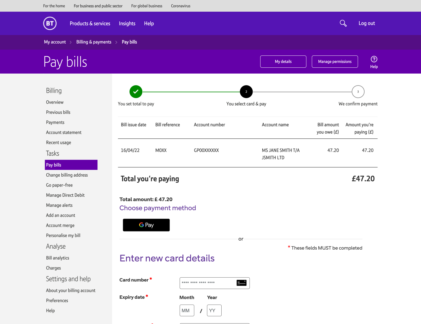This screenshot has height=324, width=421.
Task: Open Overview in Billing sidebar
Action: (55, 102)
